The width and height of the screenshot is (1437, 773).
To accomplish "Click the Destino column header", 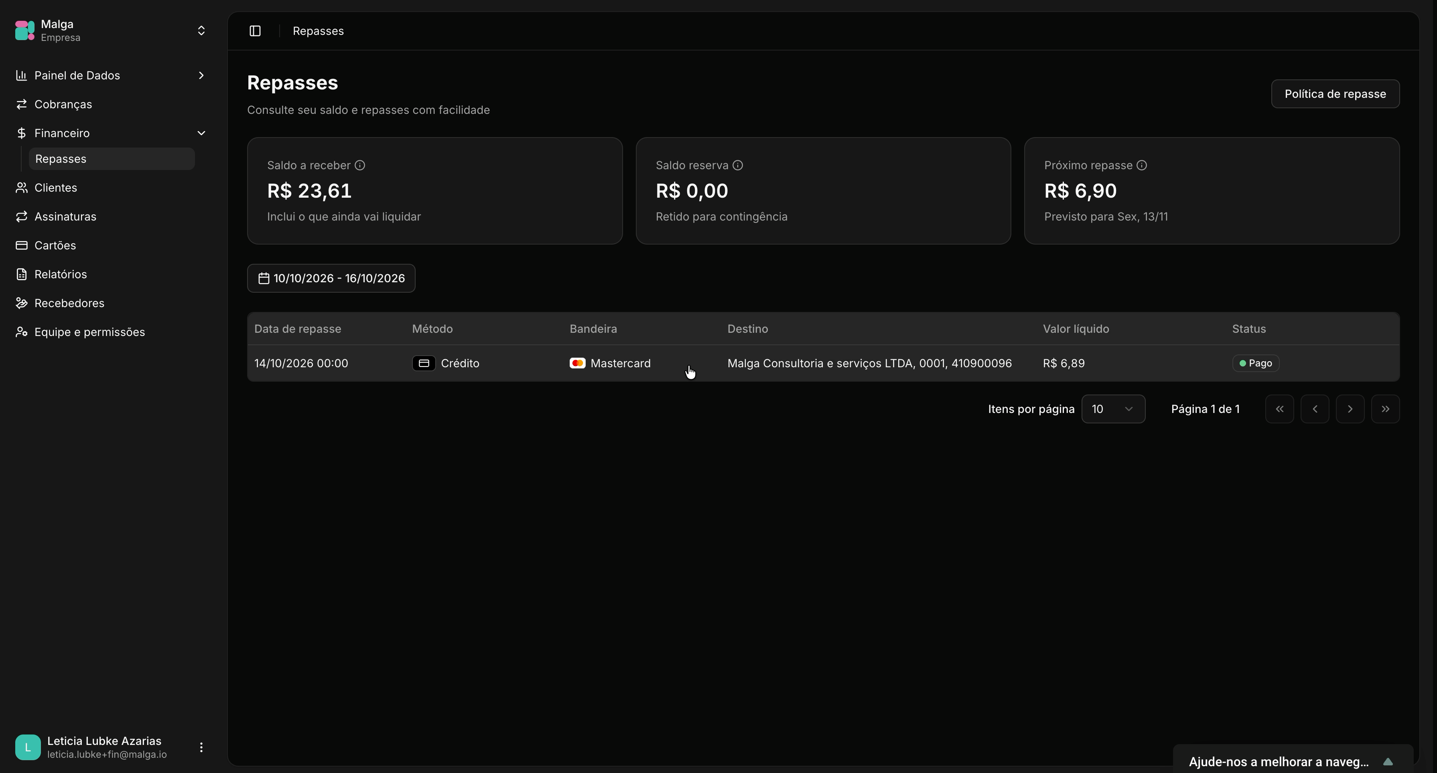I will [747, 329].
